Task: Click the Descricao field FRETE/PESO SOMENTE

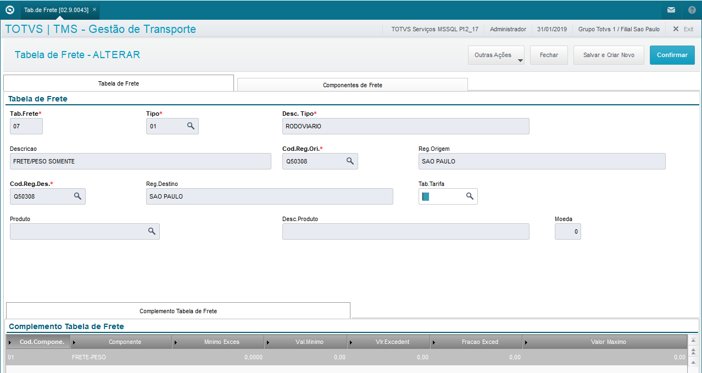Action: [x=141, y=161]
